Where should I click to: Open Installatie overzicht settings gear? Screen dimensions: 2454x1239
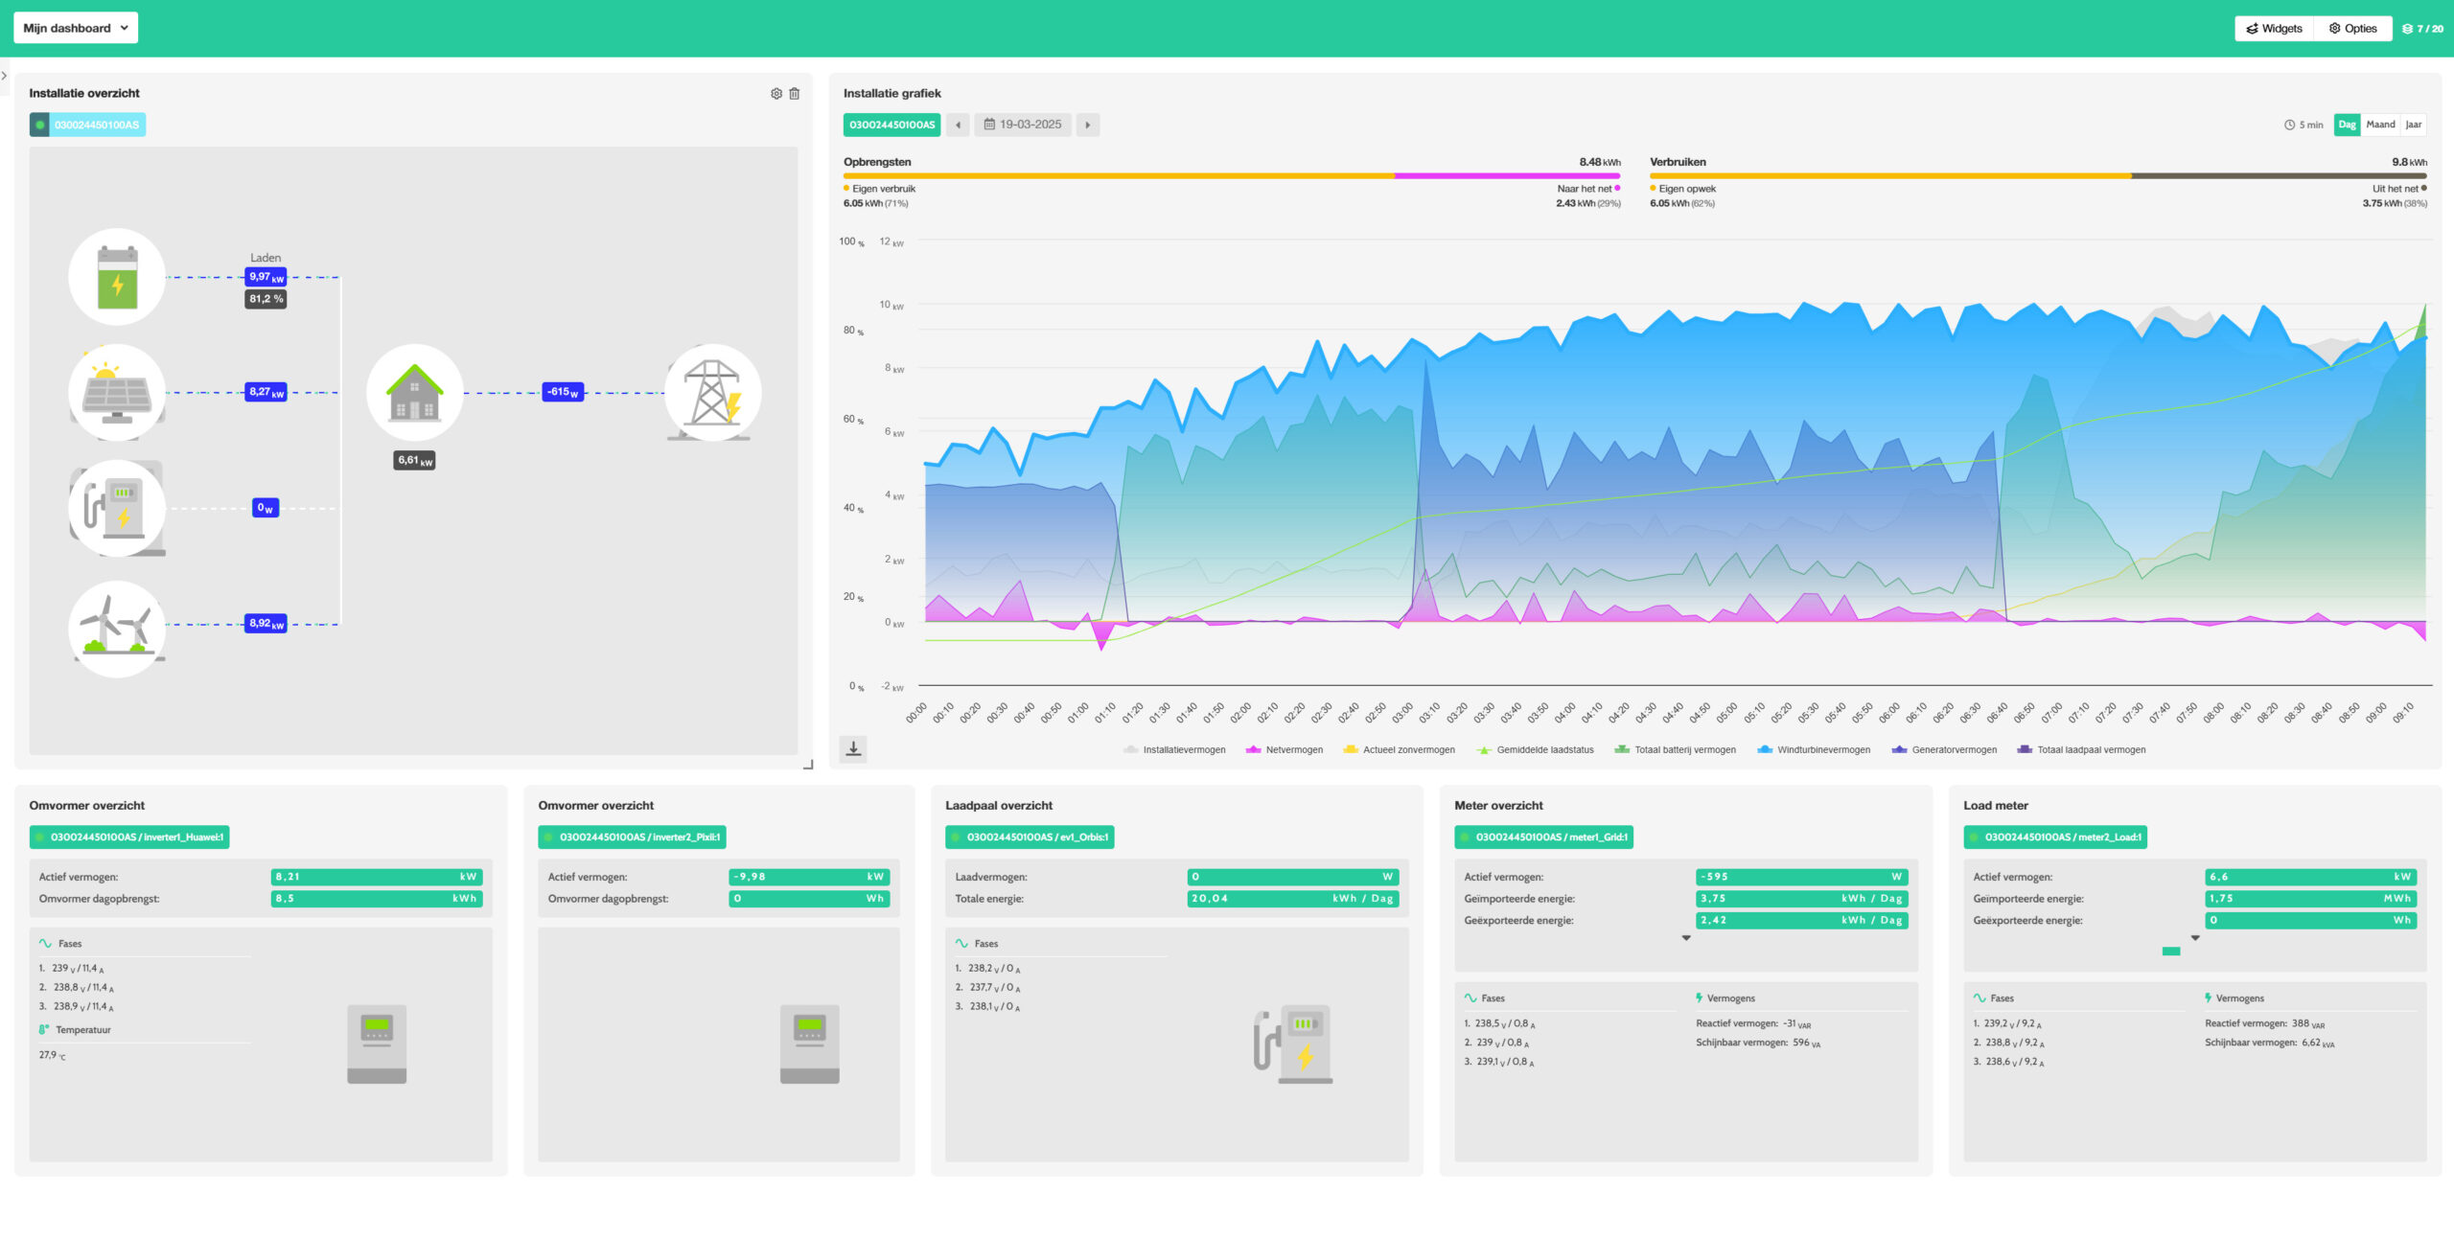point(776,94)
